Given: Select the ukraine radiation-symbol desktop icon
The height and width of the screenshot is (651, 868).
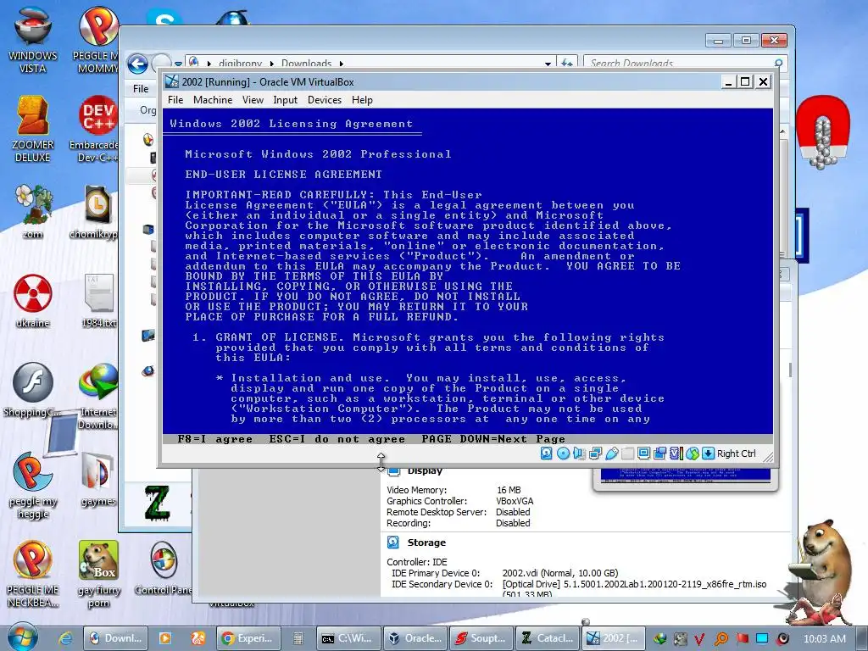Looking at the screenshot, I should (33, 301).
